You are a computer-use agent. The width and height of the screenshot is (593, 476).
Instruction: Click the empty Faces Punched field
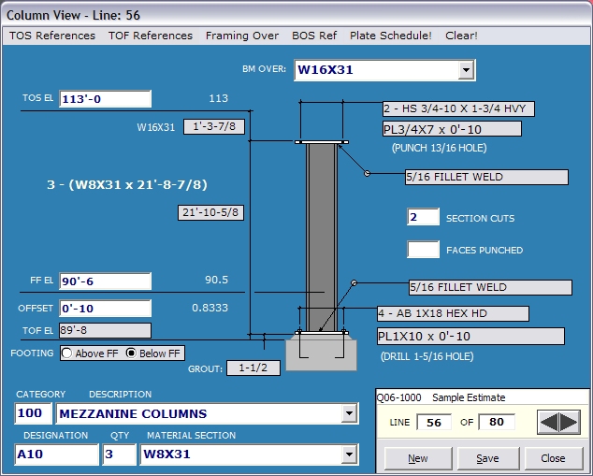click(x=423, y=250)
